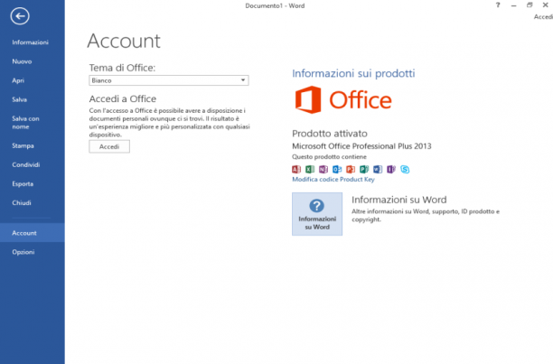Select Nuovo in the sidebar
Viewport: 553px width, 364px height.
click(x=22, y=61)
